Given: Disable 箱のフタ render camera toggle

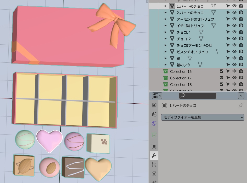Looking at the screenshot, I should [241, 64].
